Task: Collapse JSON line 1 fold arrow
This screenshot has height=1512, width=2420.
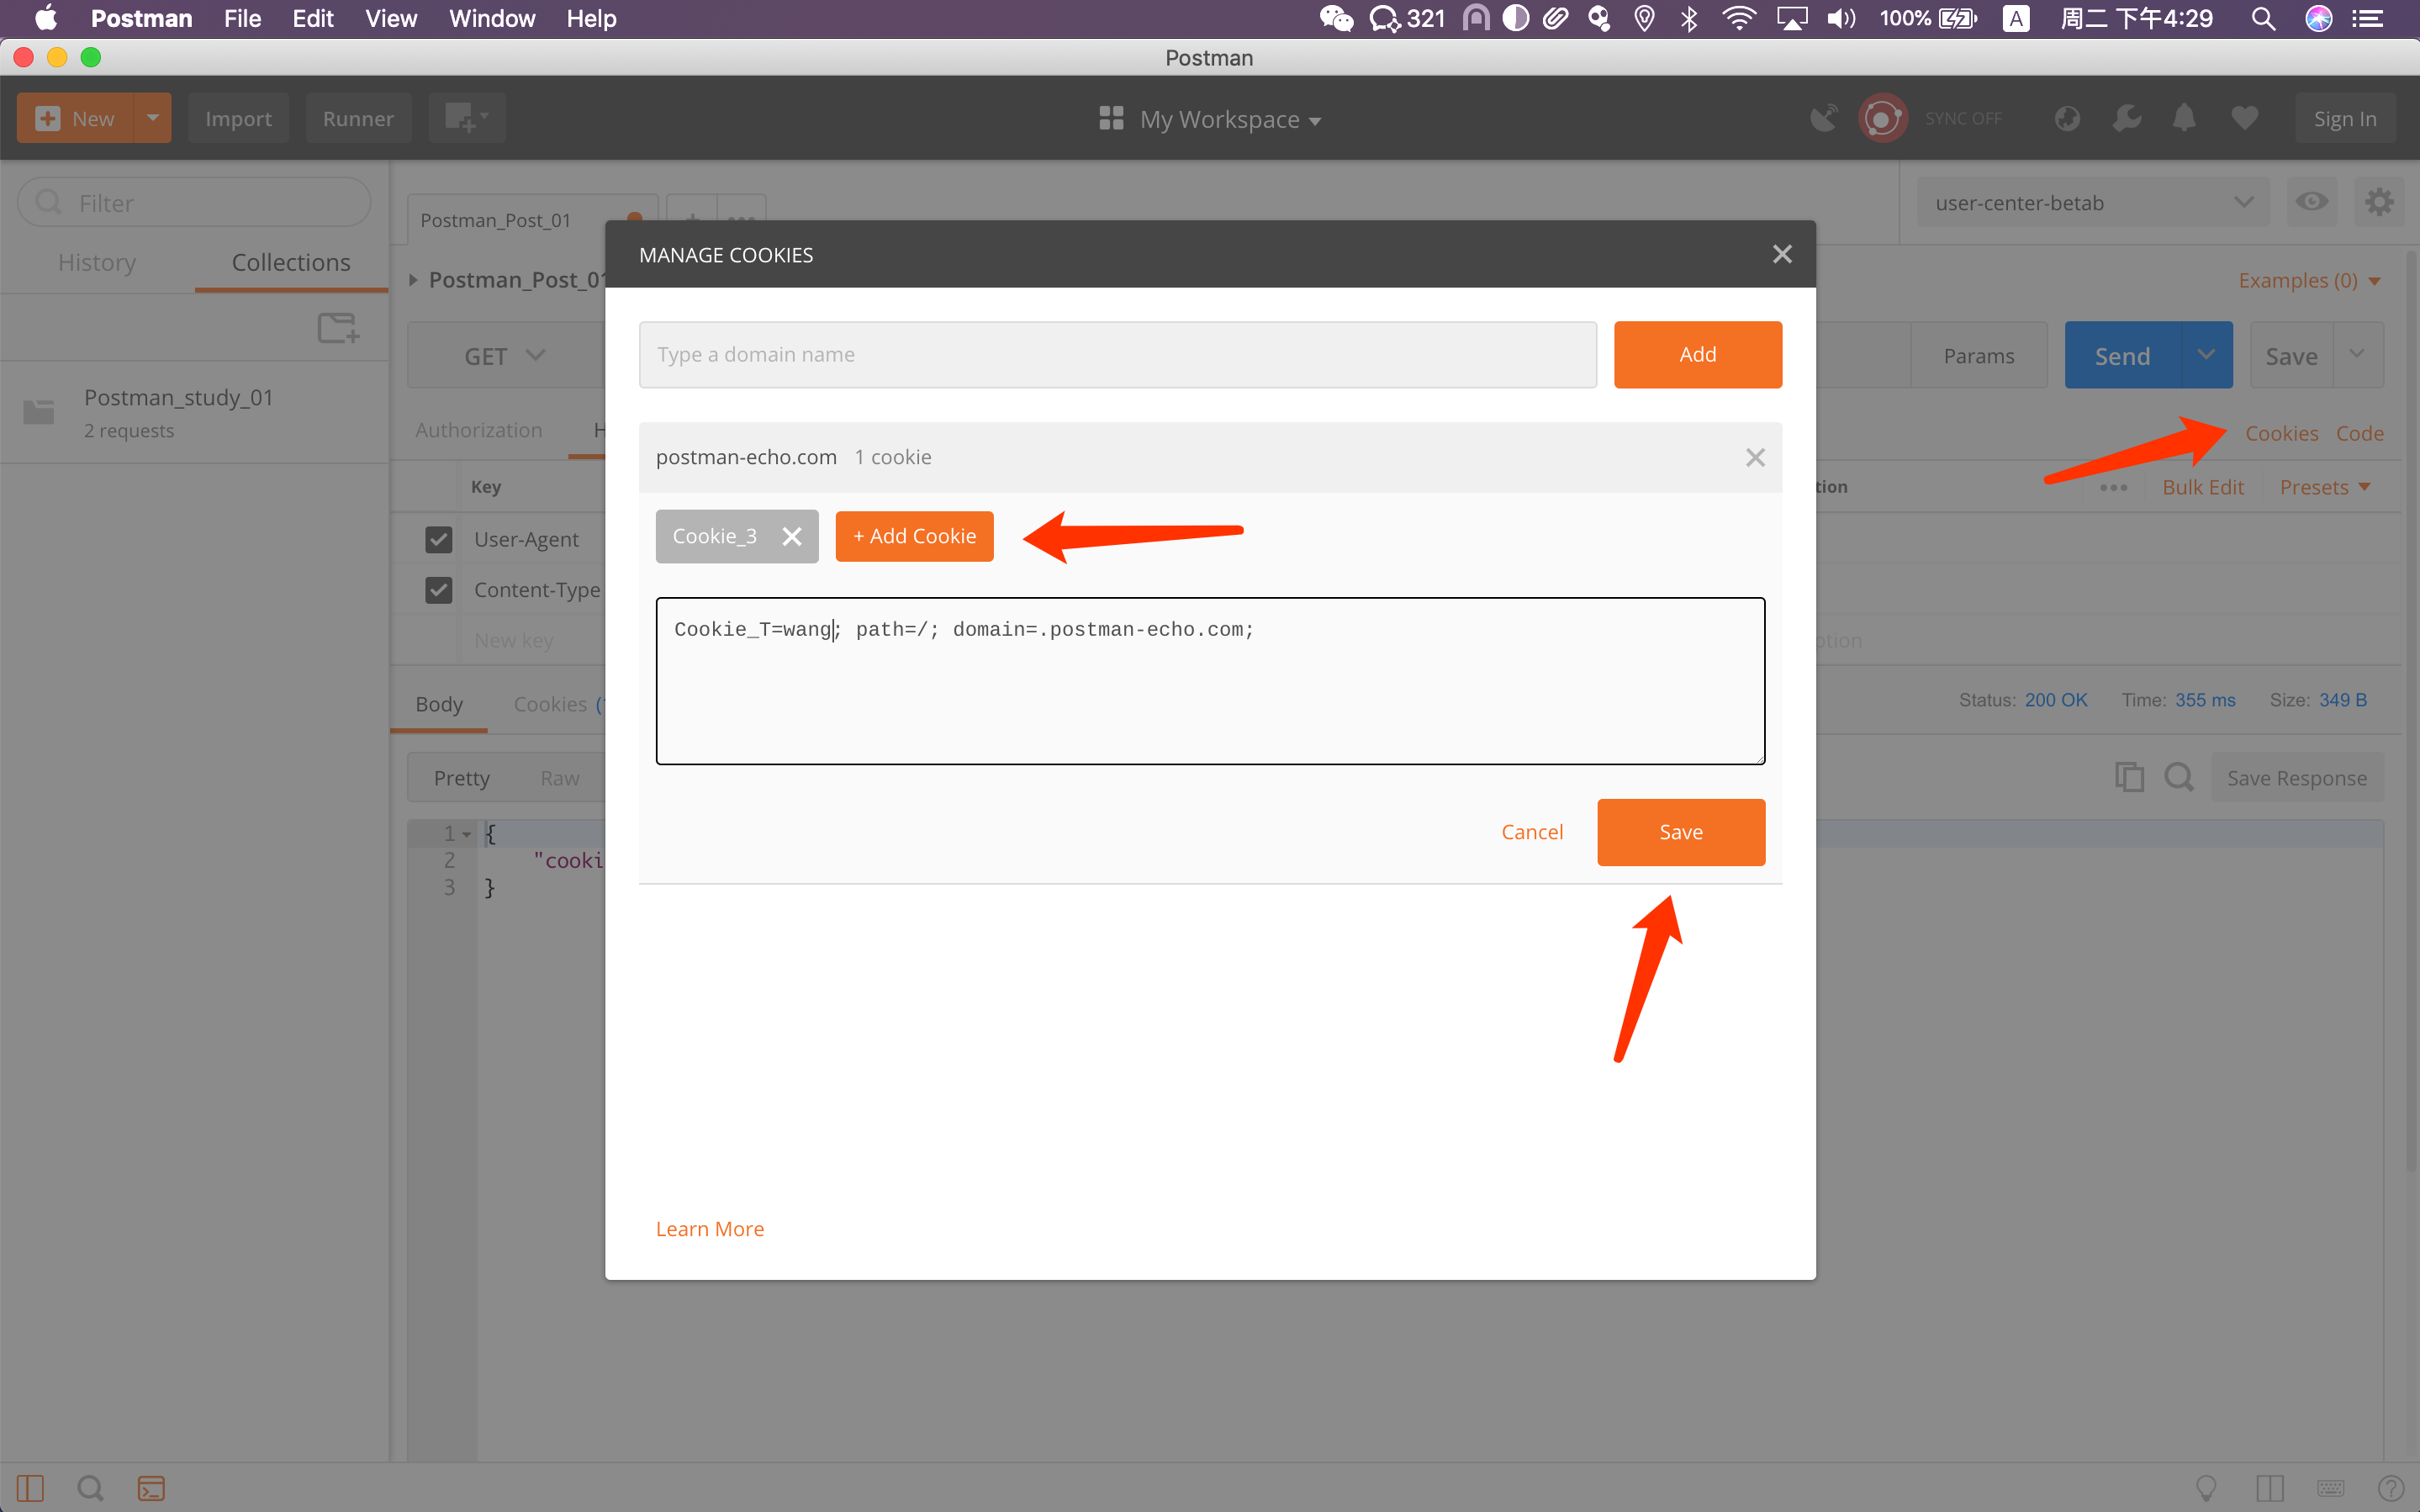Action: click(x=467, y=834)
